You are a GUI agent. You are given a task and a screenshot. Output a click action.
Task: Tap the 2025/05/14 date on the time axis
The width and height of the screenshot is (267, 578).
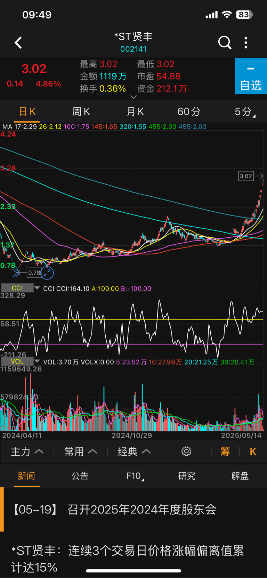pos(241,435)
